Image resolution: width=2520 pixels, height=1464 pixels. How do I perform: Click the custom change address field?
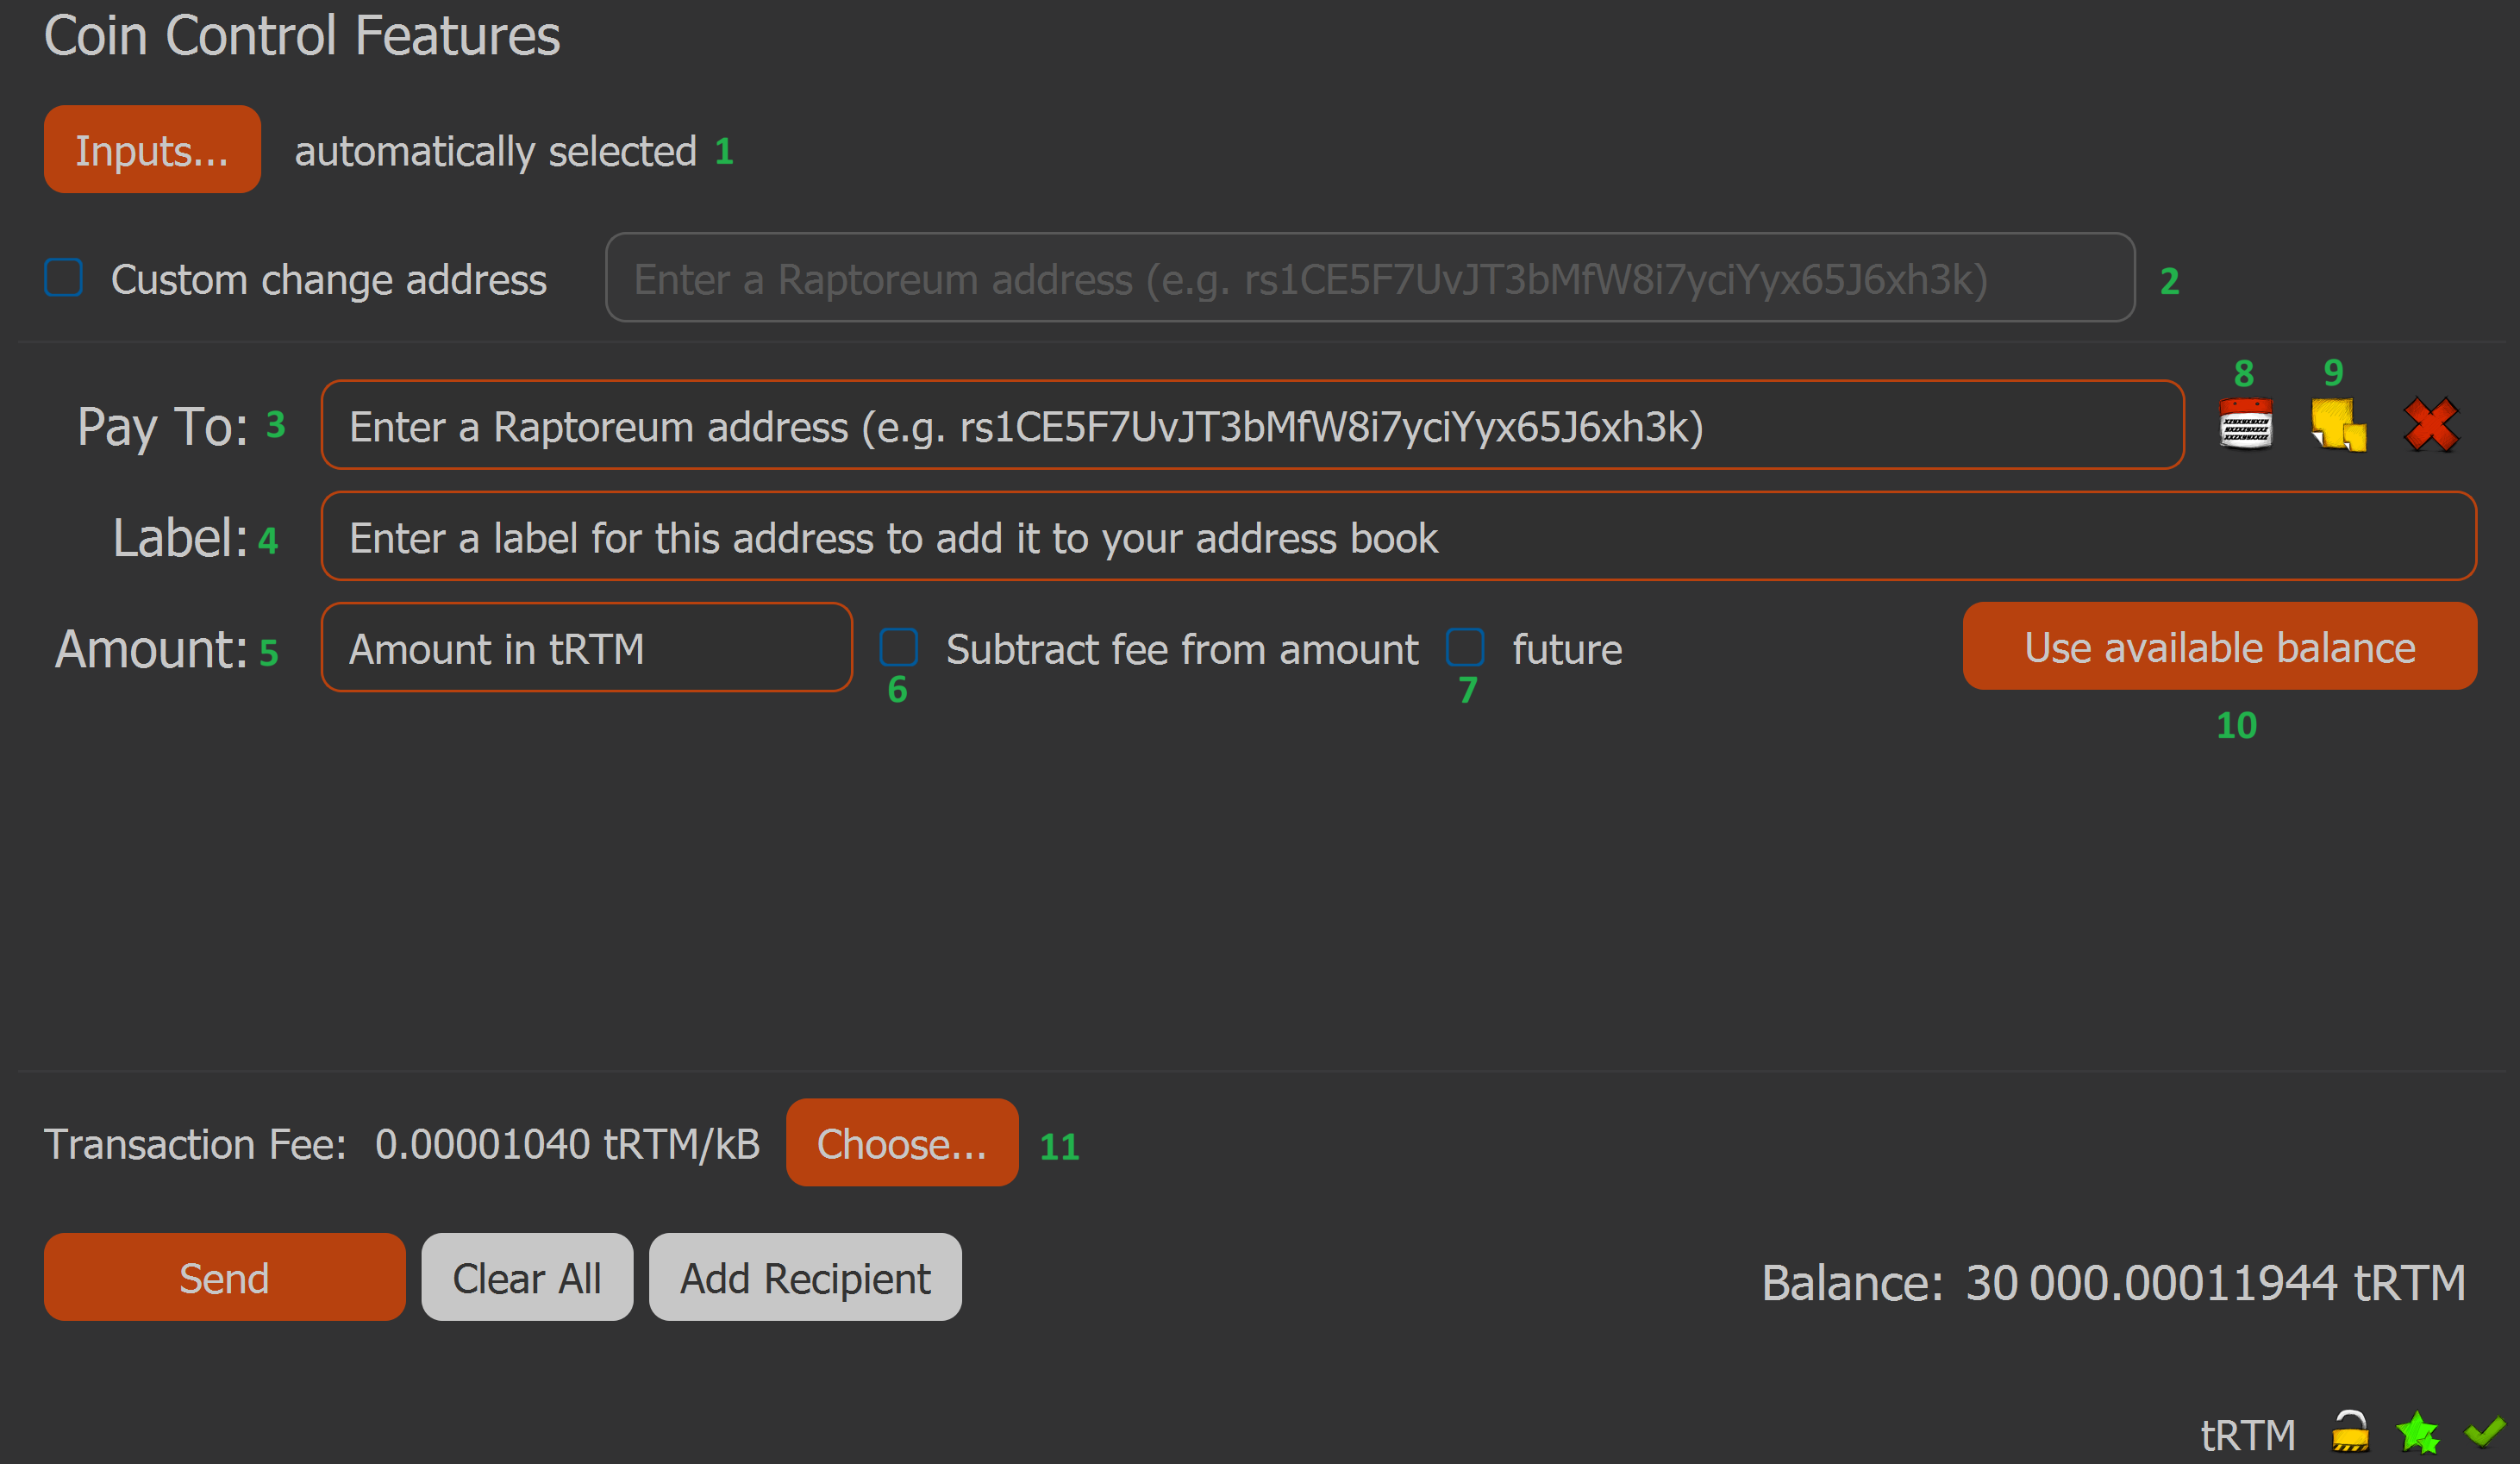pyautogui.click(x=1368, y=278)
